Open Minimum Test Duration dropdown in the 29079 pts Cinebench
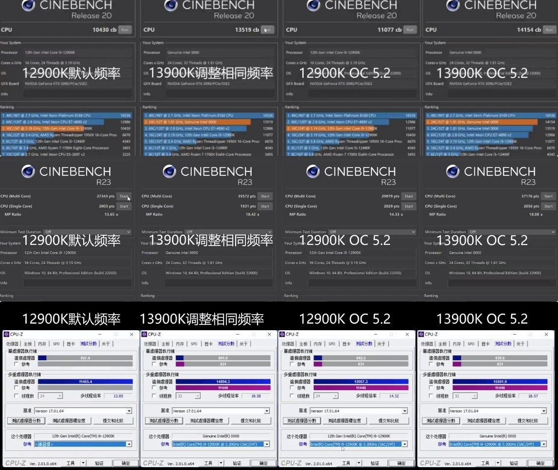Screen dimensions: 558x470 coord(372,232)
